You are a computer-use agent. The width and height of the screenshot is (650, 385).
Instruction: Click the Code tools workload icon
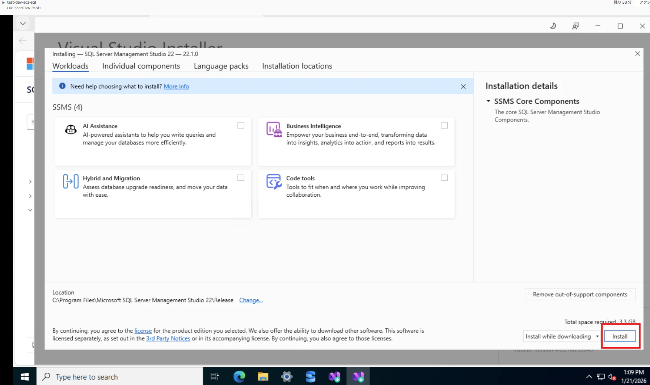pos(274,181)
